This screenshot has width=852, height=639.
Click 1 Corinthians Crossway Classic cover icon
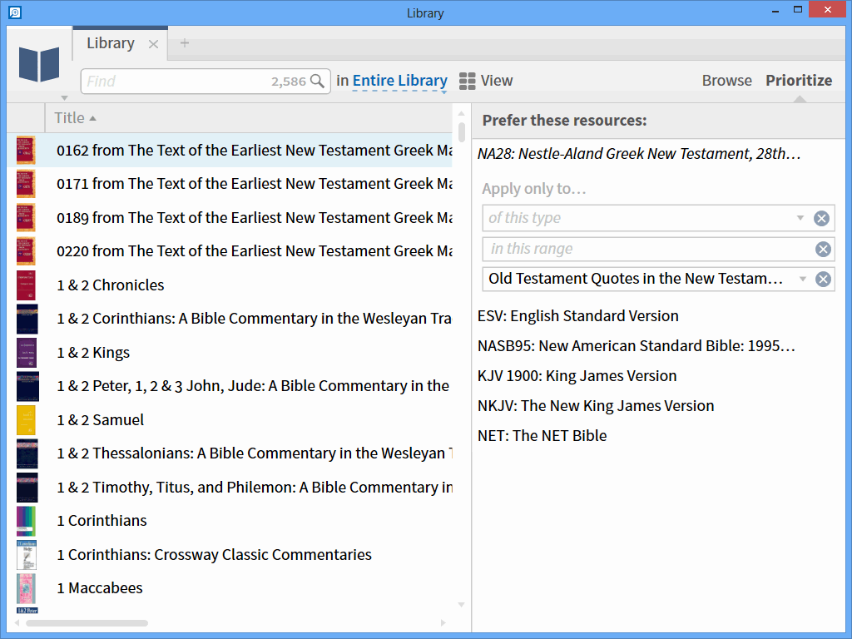[x=26, y=555]
